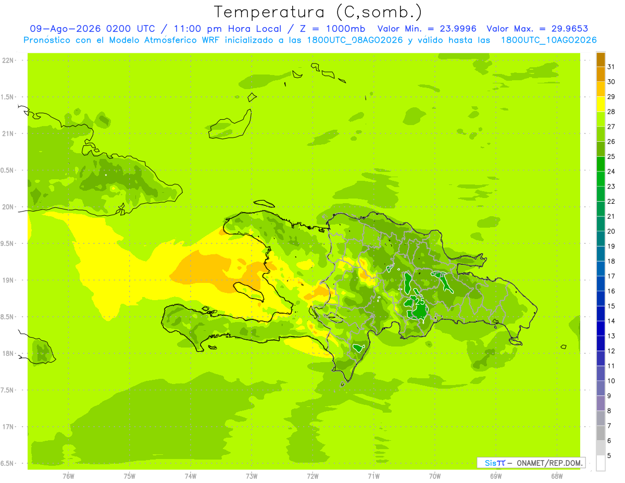Click the '8' value on the color scale
The height and width of the screenshot is (483, 625).
pyautogui.click(x=609, y=411)
